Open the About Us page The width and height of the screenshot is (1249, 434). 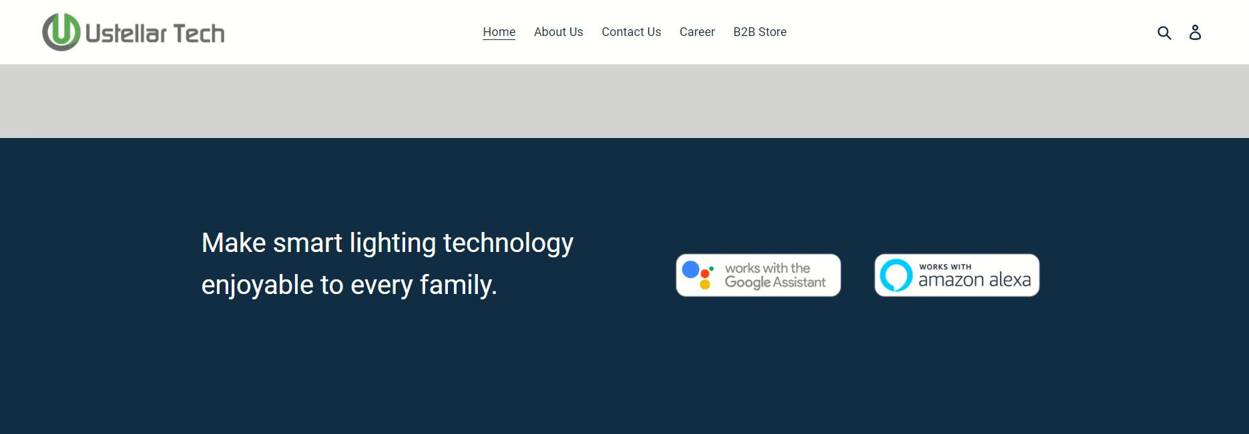(558, 32)
